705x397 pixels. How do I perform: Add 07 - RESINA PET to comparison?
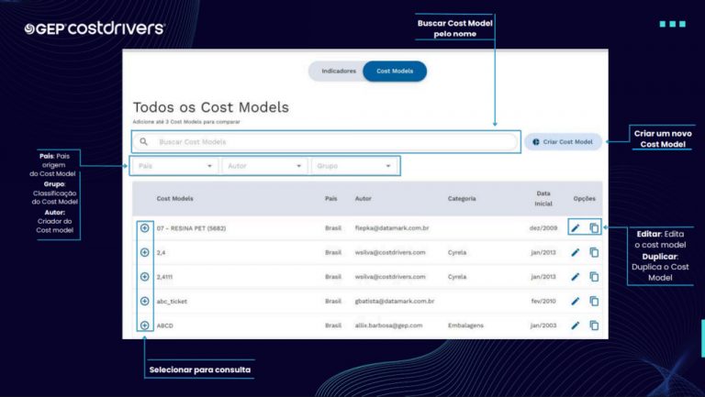pos(145,228)
